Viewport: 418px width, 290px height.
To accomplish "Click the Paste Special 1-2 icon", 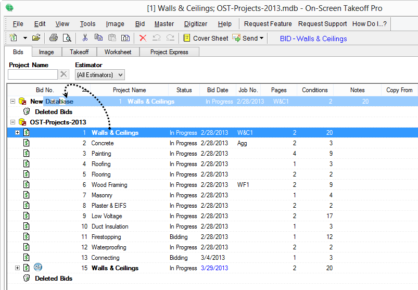I will 125,38.
